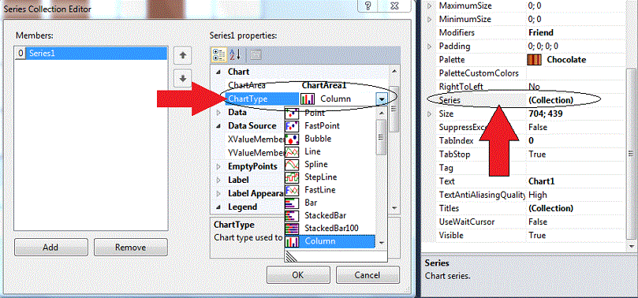Click the Alphabetical sort icon
This screenshot has height=298, width=638.
point(235,54)
